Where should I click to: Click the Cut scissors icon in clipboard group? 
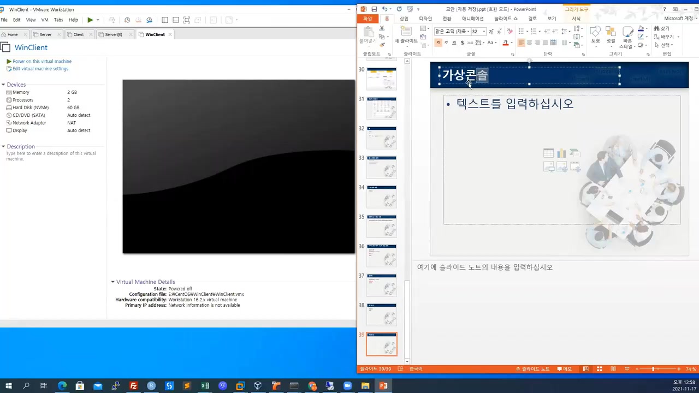tap(382, 28)
